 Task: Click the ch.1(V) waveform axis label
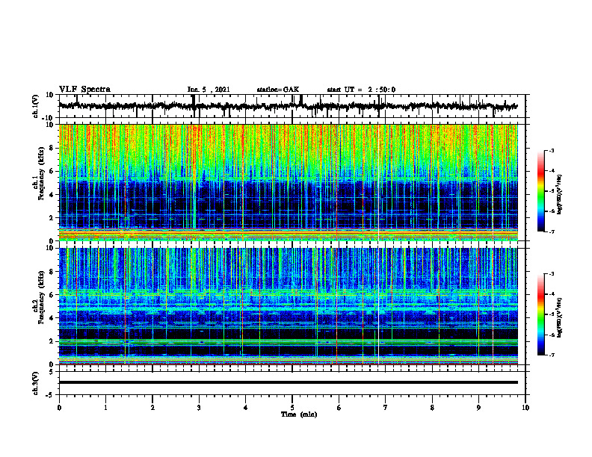(36, 106)
